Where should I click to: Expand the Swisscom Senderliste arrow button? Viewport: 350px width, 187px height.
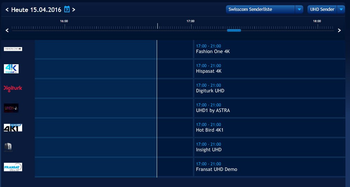[299, 9]
